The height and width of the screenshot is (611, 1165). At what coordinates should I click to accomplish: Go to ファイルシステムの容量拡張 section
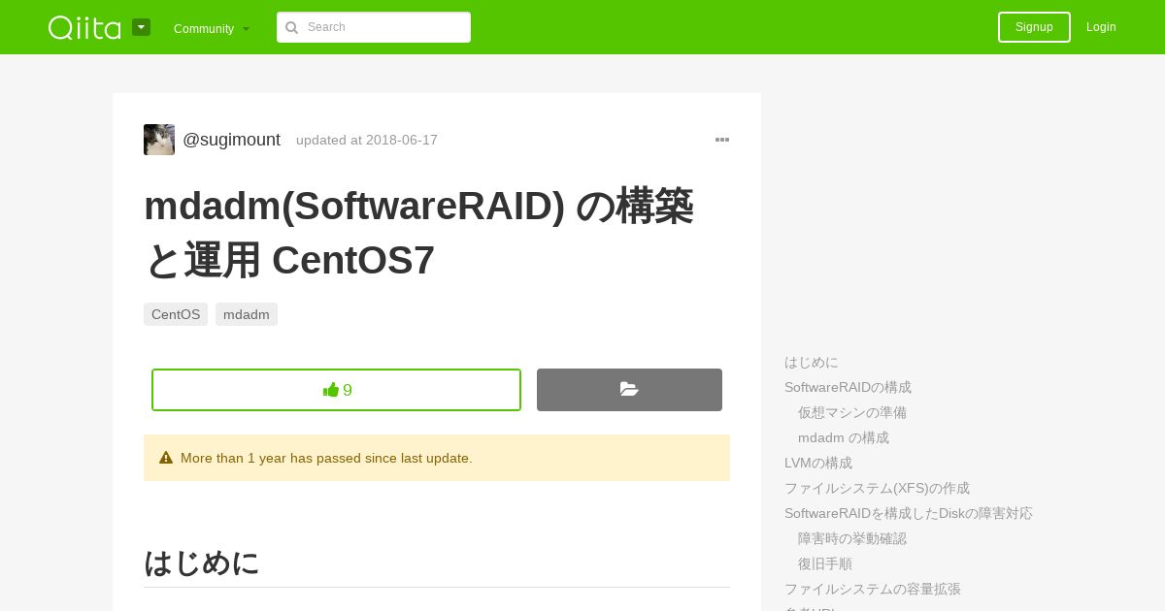point(873,589)
